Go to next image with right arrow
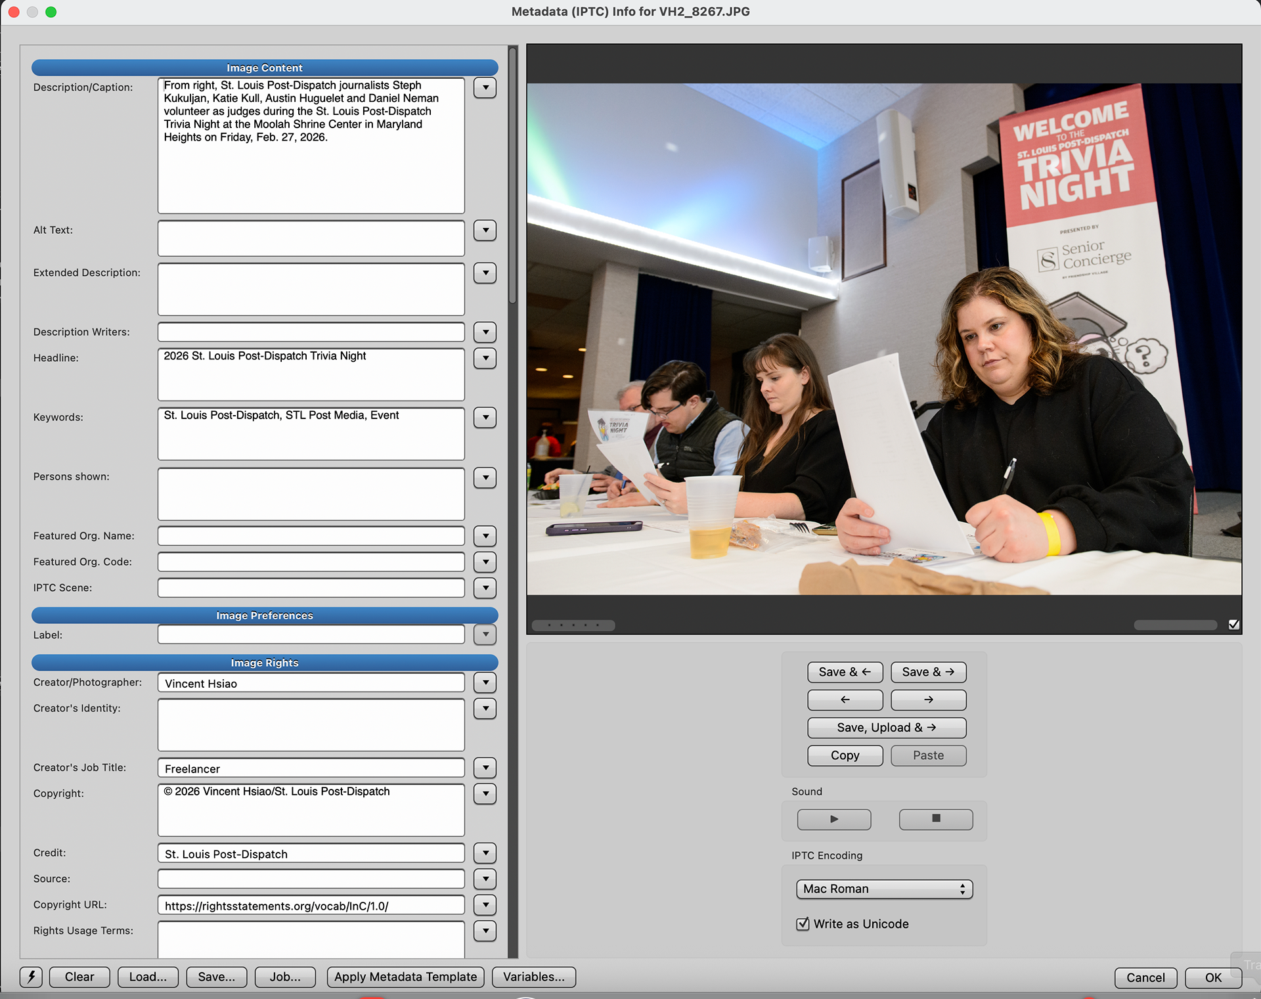This screenshot has width=1261, height=999. (928, 699)
